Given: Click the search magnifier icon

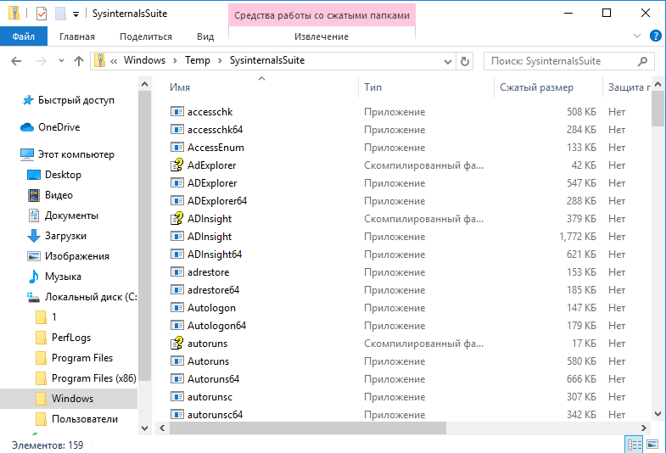Looking at the screenshot, I should pos(642,61).
